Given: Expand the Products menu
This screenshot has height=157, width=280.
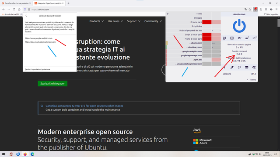Looking at the screenshot, I should pos(96,21).
